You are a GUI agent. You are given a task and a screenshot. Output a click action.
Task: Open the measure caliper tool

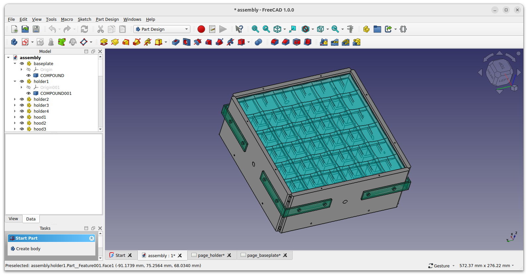point(350,29)
